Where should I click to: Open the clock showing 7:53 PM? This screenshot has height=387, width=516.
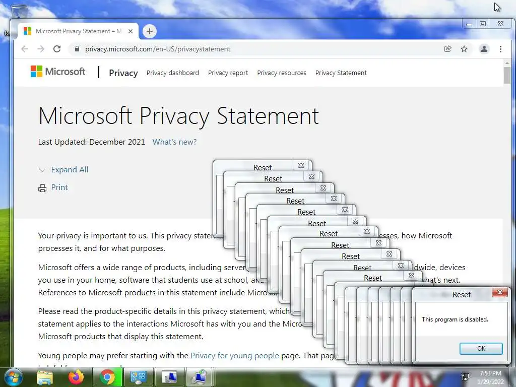coord(490,377)
